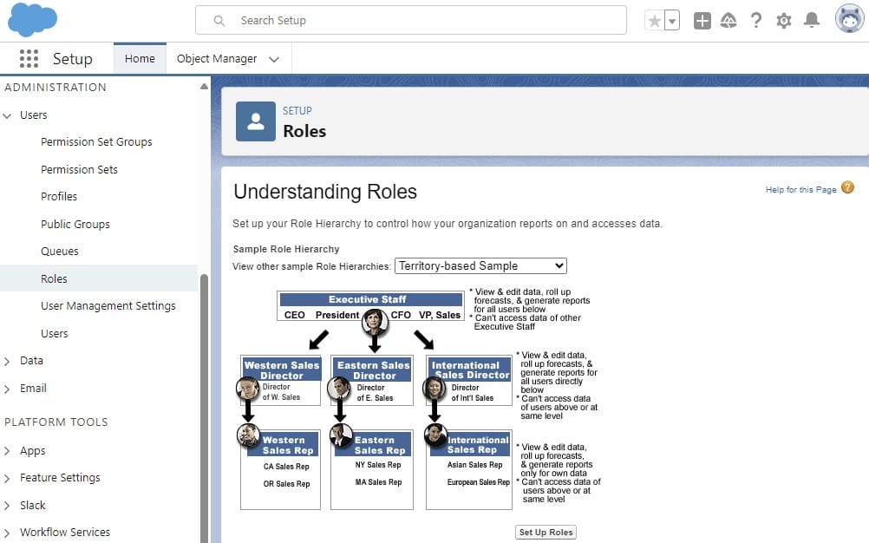Click the 'Understanding Roles' heading
The image size is (869, 543).
(324, 192)
